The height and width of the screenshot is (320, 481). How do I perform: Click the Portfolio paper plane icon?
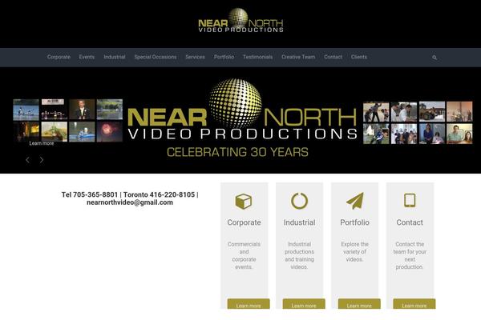click(355, 201)
